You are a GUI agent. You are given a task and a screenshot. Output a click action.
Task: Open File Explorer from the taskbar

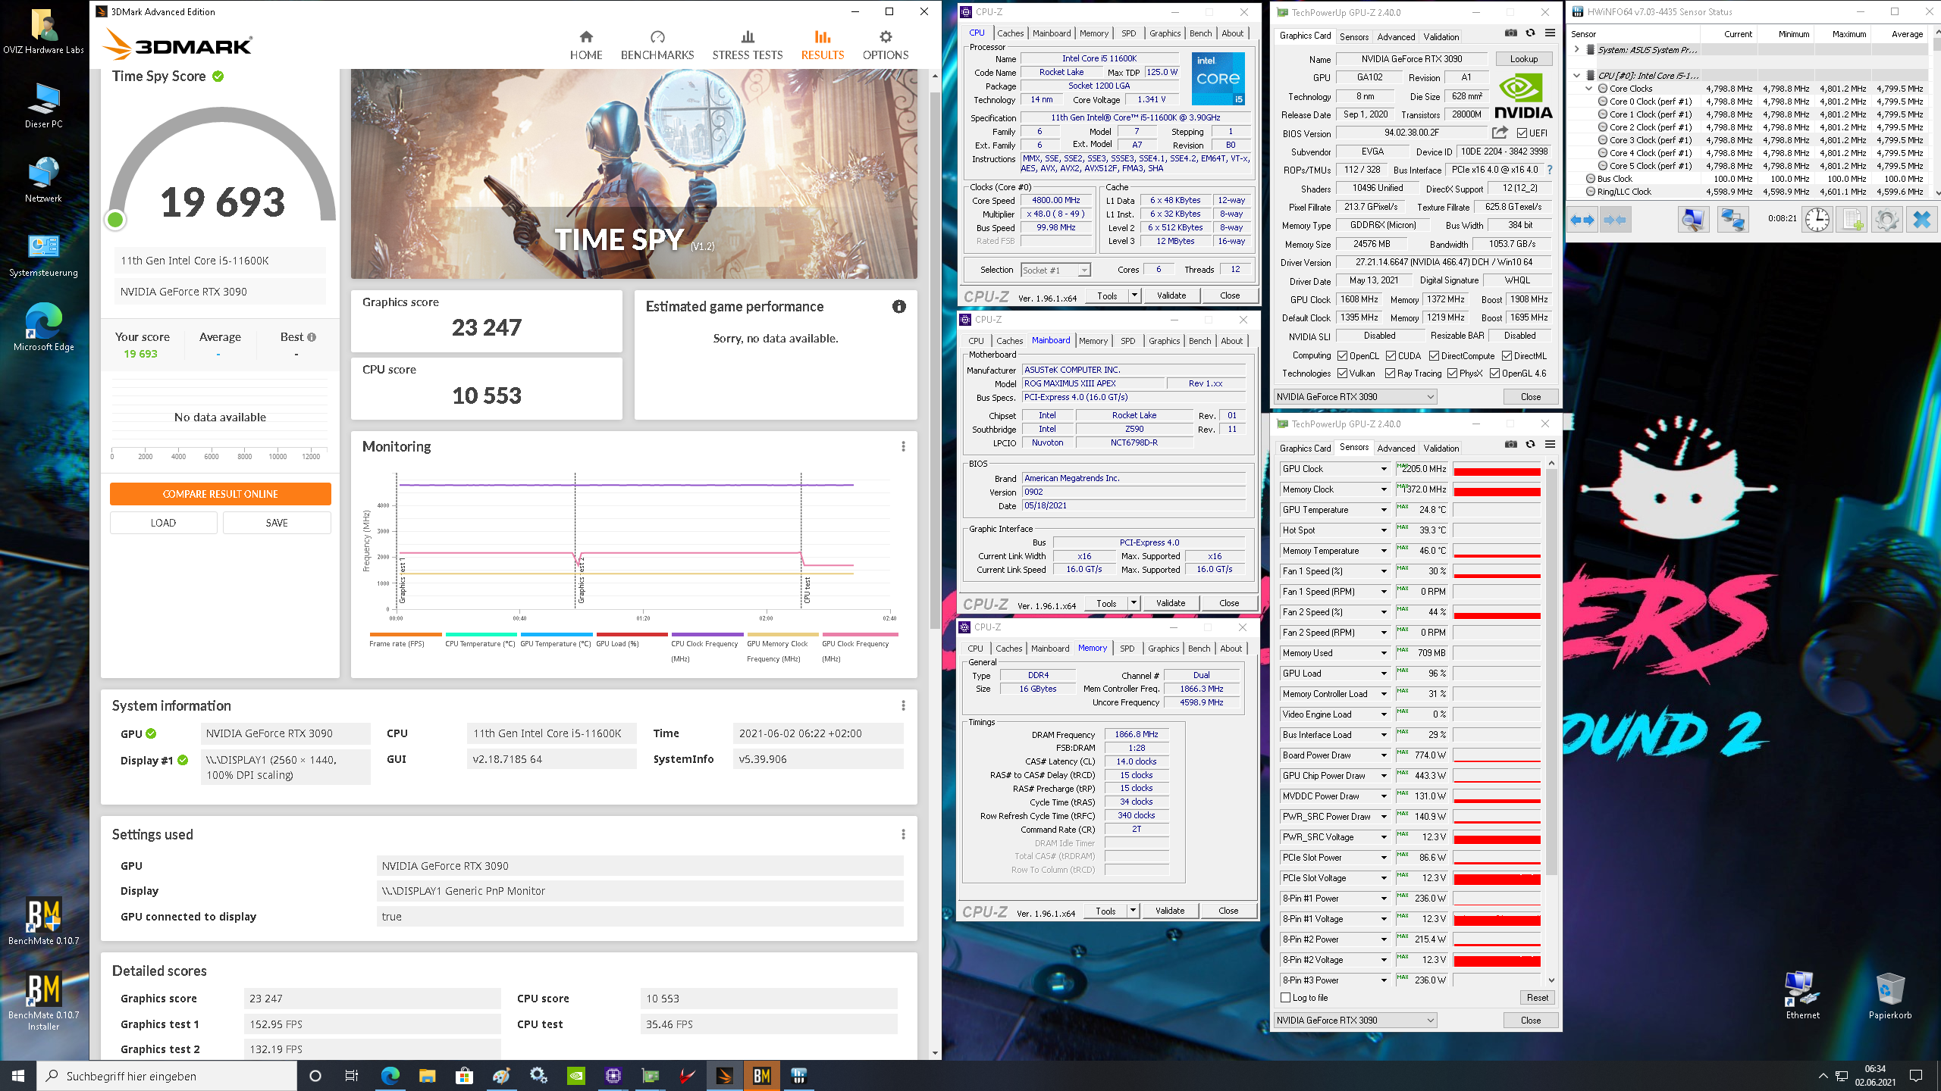tap(427, 1076)
